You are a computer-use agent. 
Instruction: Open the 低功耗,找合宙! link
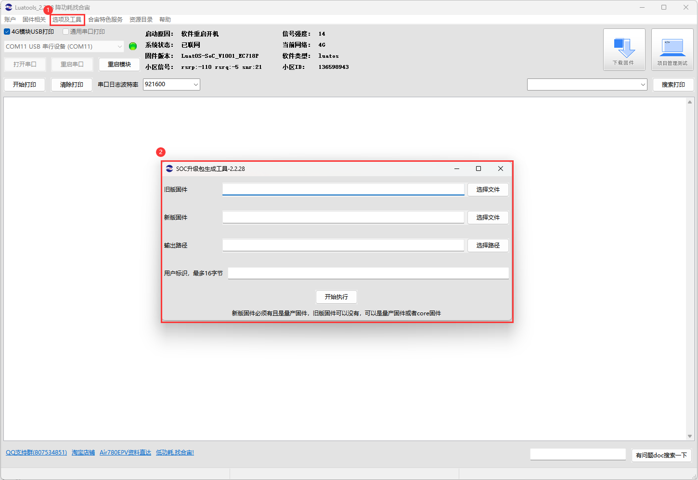click(x=175, y=453)
